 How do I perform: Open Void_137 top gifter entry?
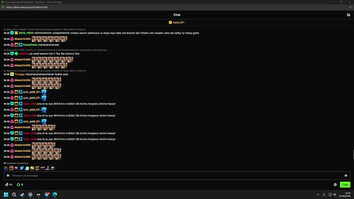(x=177, y=22)
